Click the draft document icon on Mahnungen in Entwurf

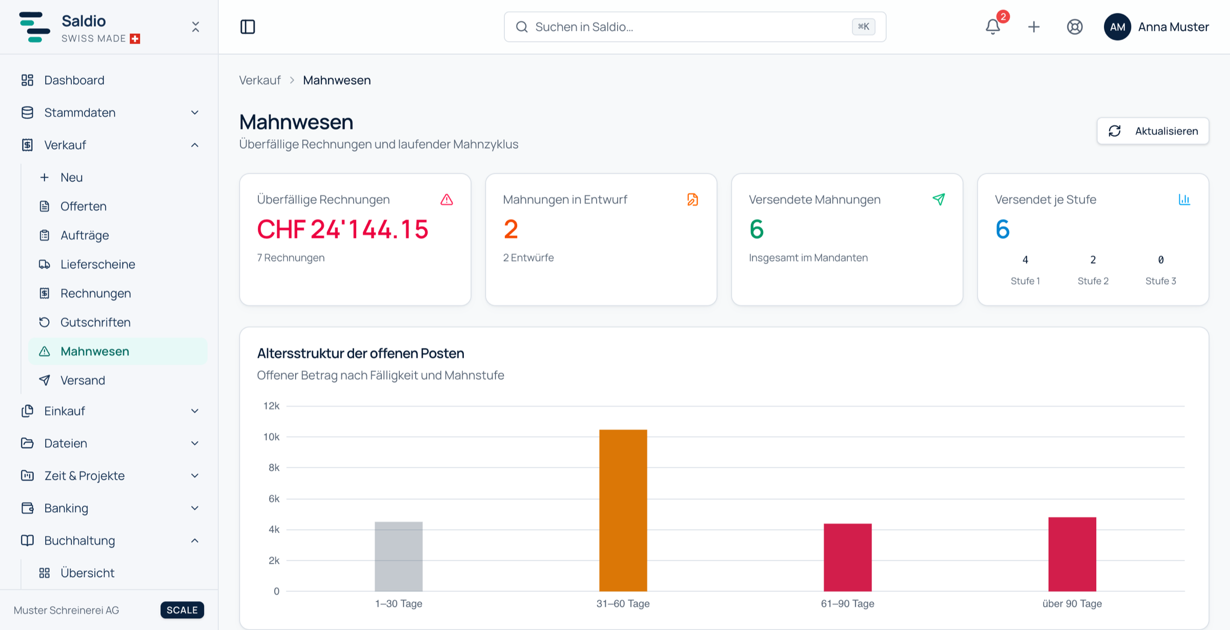pos(692,200)
